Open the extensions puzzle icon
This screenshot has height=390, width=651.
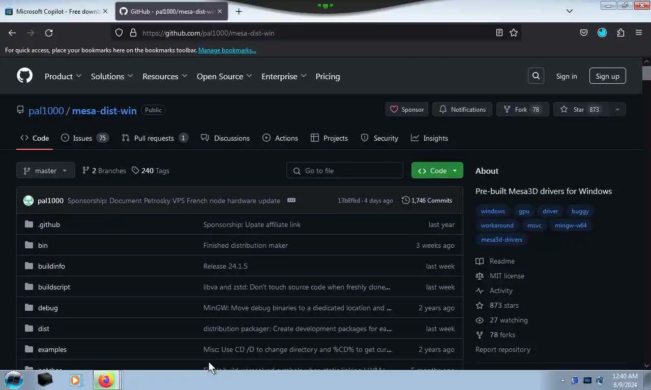pos(620,32)
